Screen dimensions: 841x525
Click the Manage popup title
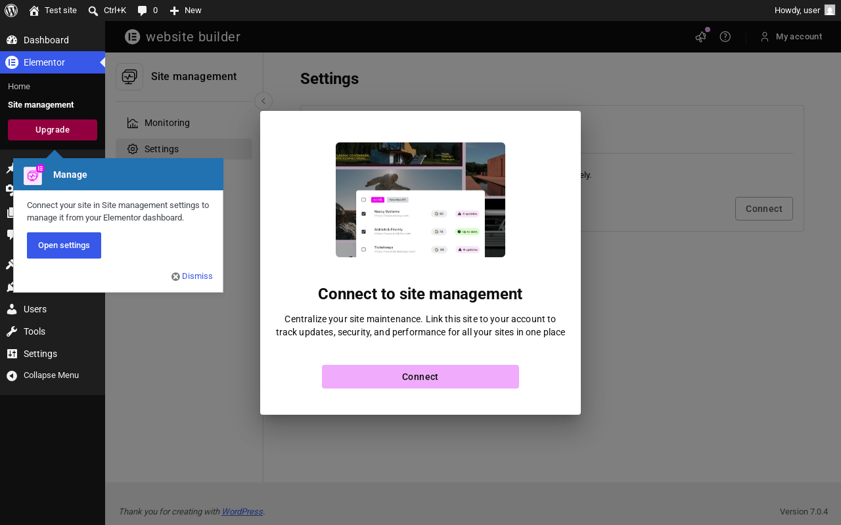(x=70, y=175)
